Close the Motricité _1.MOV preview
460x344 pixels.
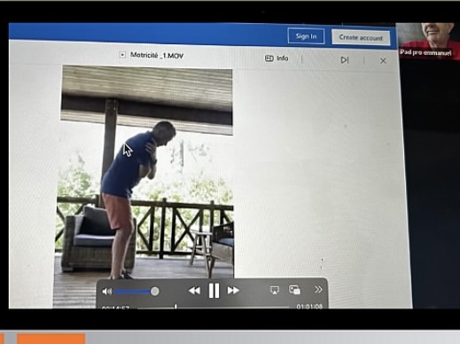pyautogui.click(x=383, y=60)
